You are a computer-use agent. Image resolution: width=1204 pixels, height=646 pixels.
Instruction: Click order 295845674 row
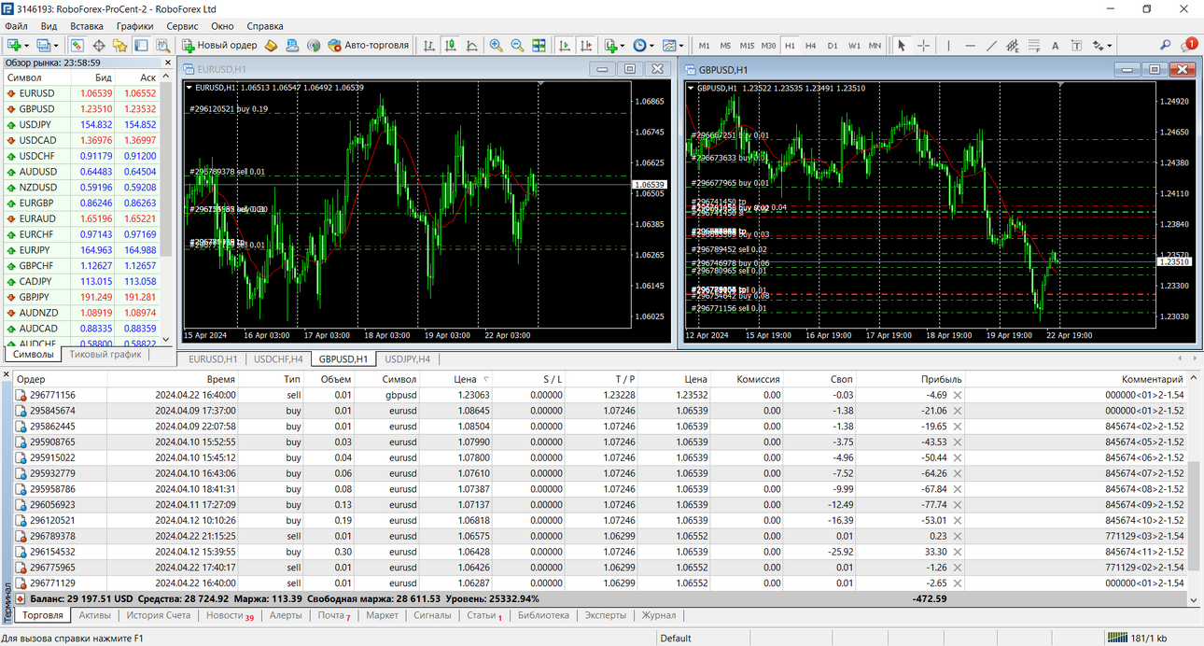600,411
